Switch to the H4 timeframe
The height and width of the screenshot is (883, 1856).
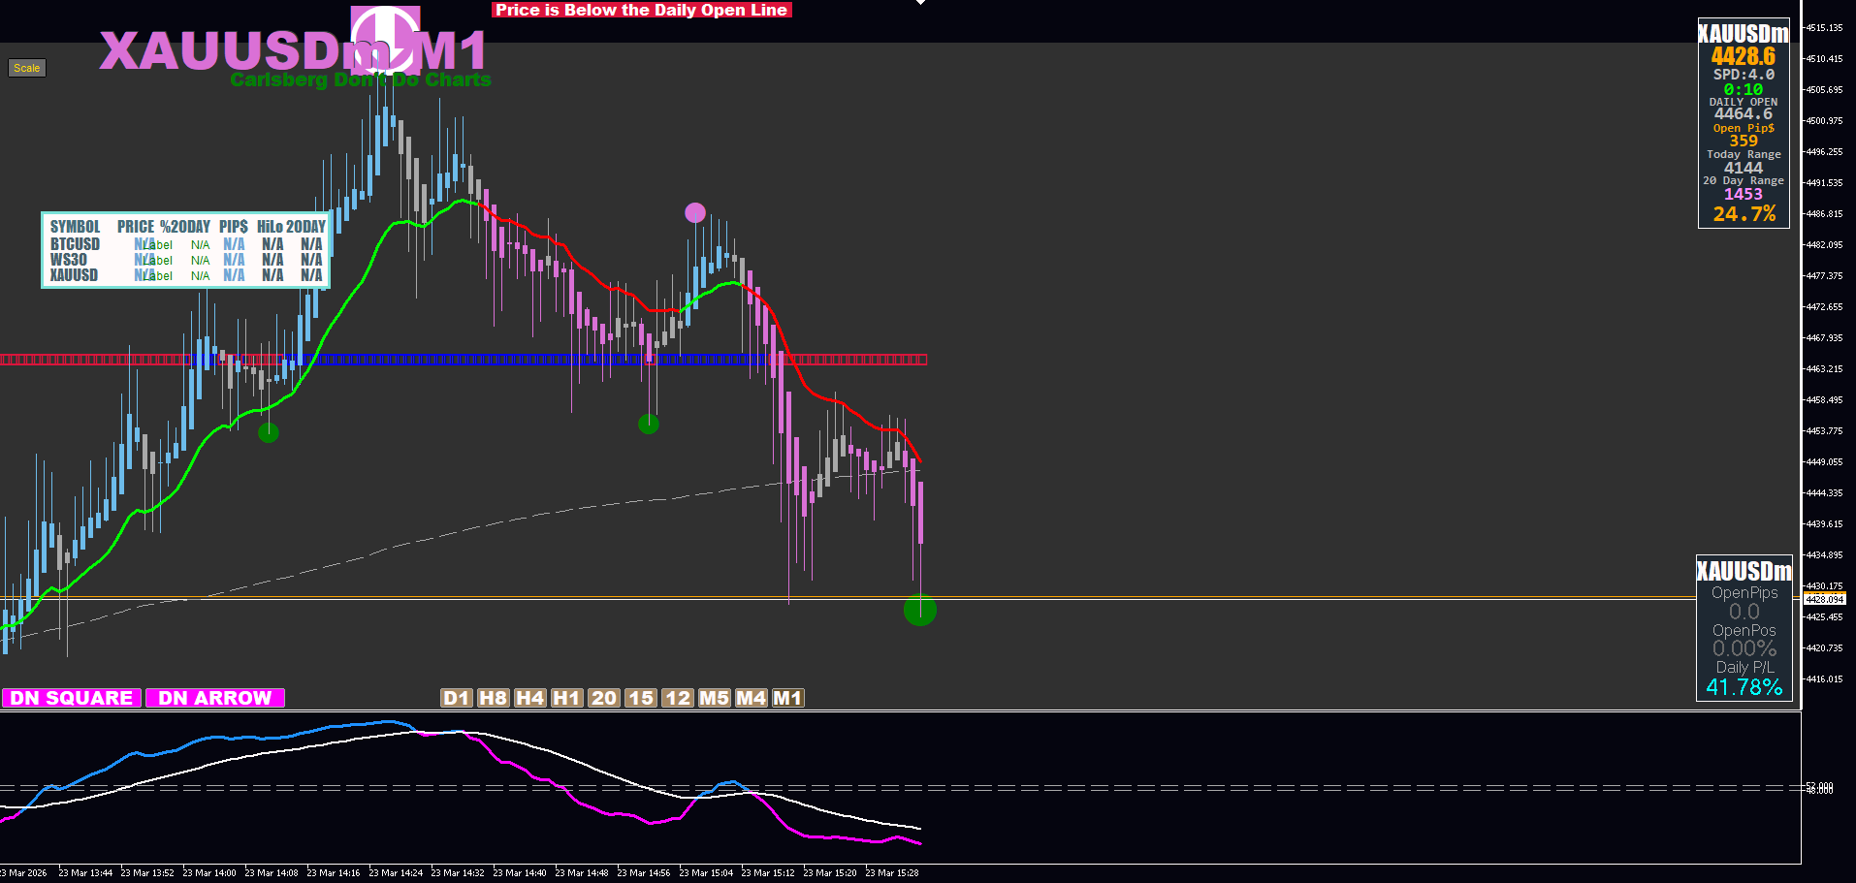(530, 698)
